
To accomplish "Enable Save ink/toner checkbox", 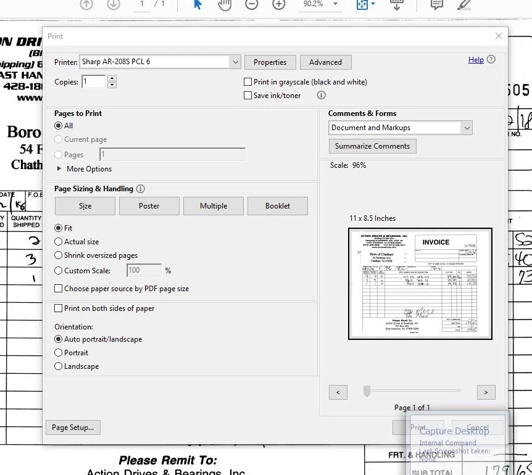I will [247, 95].
